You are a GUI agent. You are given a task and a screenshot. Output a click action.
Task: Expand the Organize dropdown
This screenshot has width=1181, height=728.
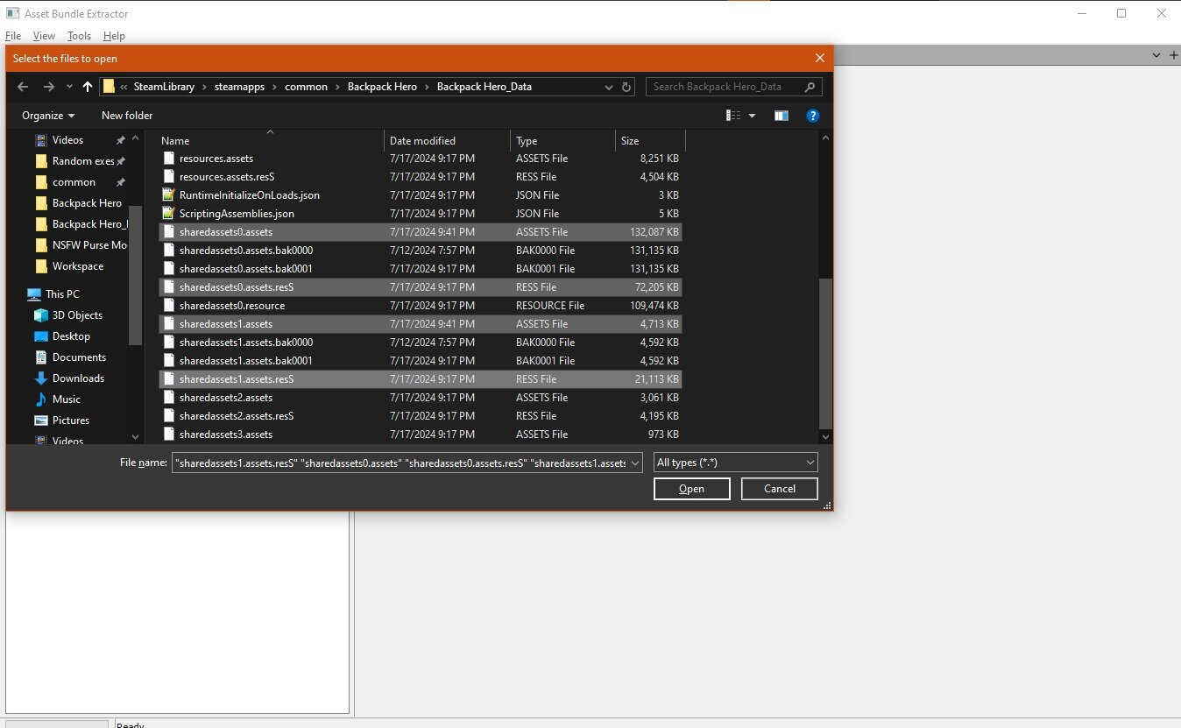click(48, 116)
